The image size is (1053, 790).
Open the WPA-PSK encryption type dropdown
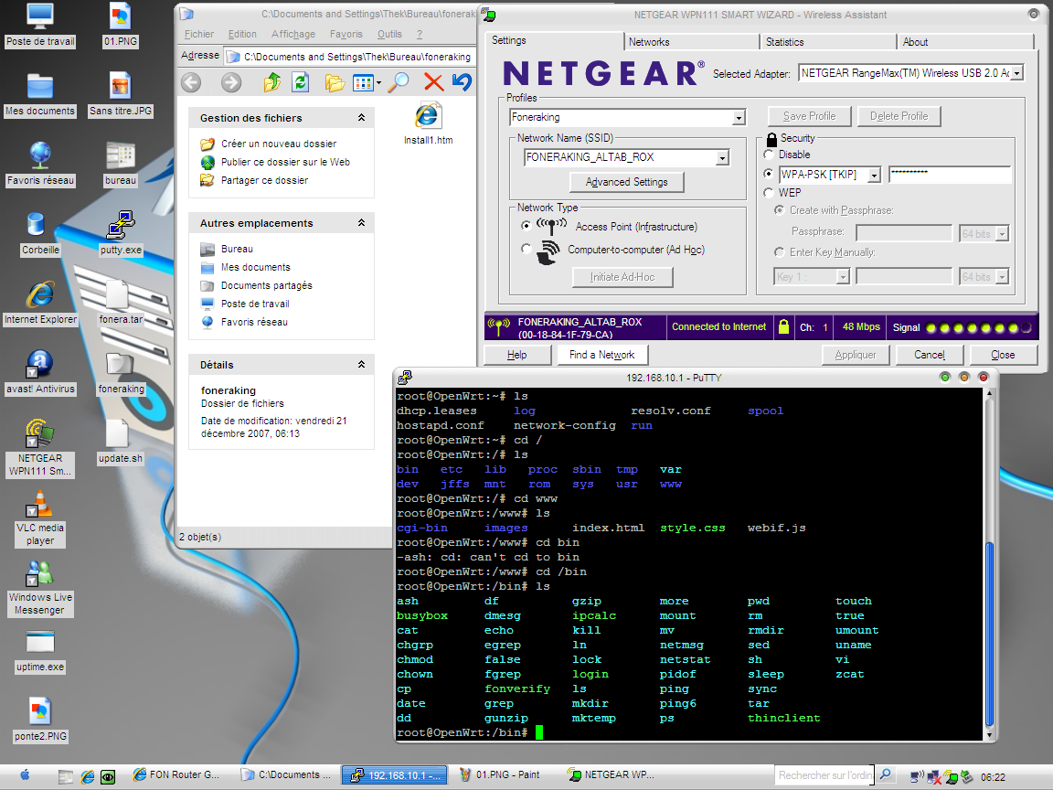tap(874, 176)
